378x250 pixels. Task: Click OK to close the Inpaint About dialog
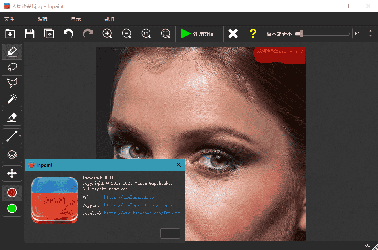[170, 233]
